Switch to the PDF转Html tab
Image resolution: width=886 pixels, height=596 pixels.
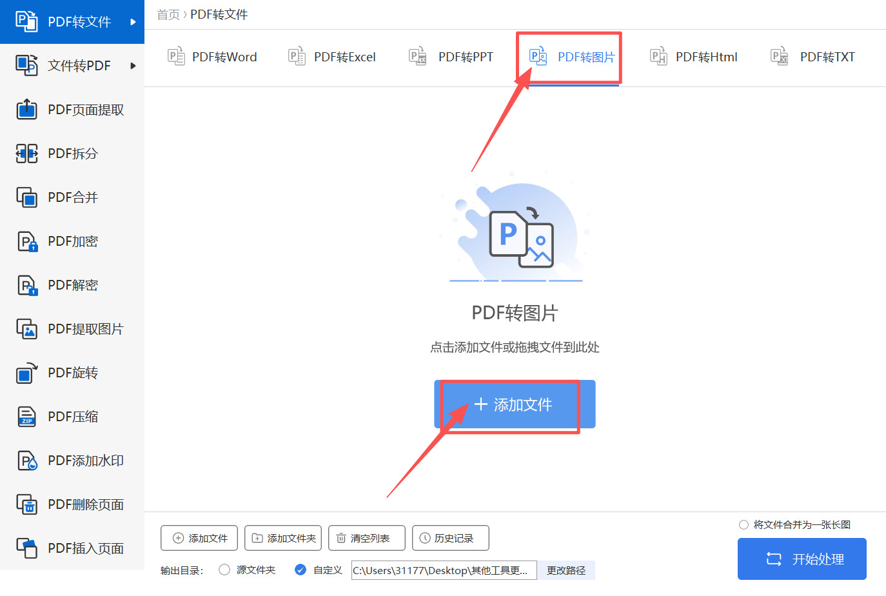694,57
